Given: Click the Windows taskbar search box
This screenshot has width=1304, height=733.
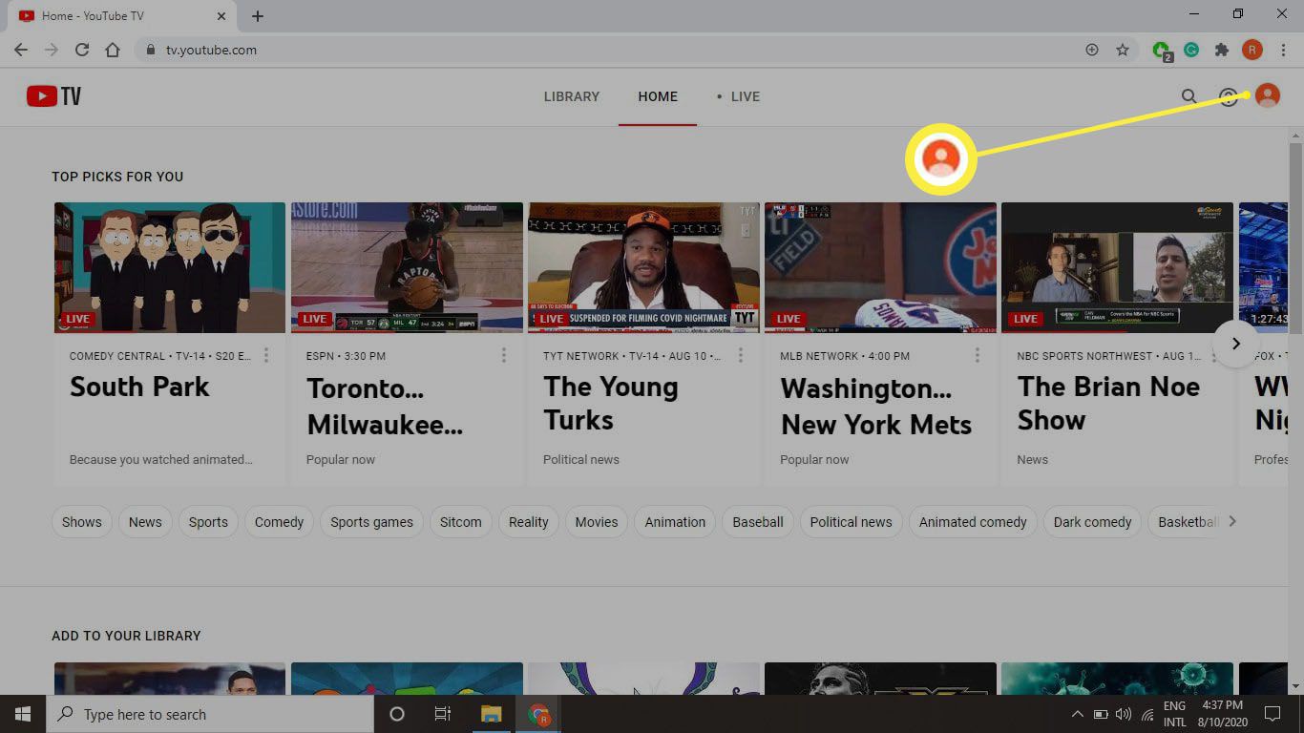Looking at the screenshot, I should coord(210,714).
